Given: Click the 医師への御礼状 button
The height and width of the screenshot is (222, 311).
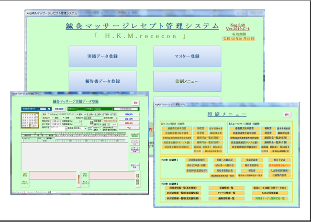Looking at the screenshot, I should (224, 160).
